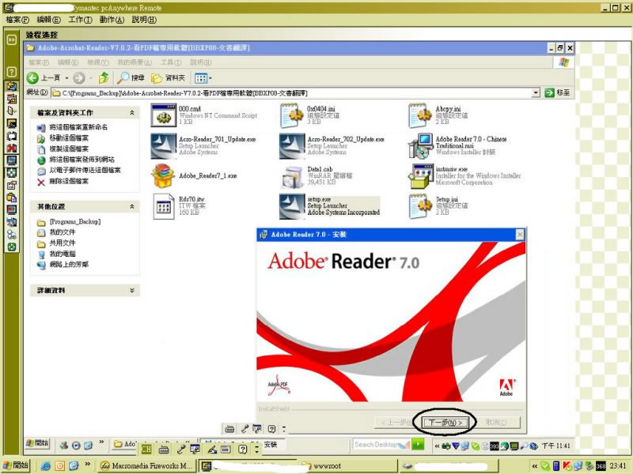Viewport: 633px width, 474px height.
Task: Click the green Back arrow 上一頁
Action: tap(44, 77)
